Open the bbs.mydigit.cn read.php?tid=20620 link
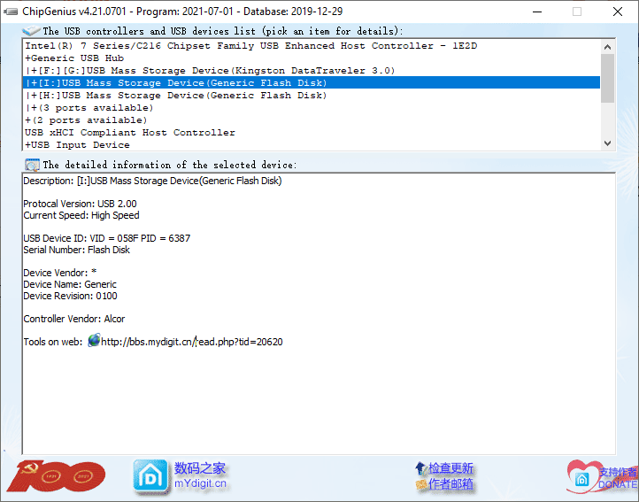Screen dimensions: 639x502 (x=191, y=342)
